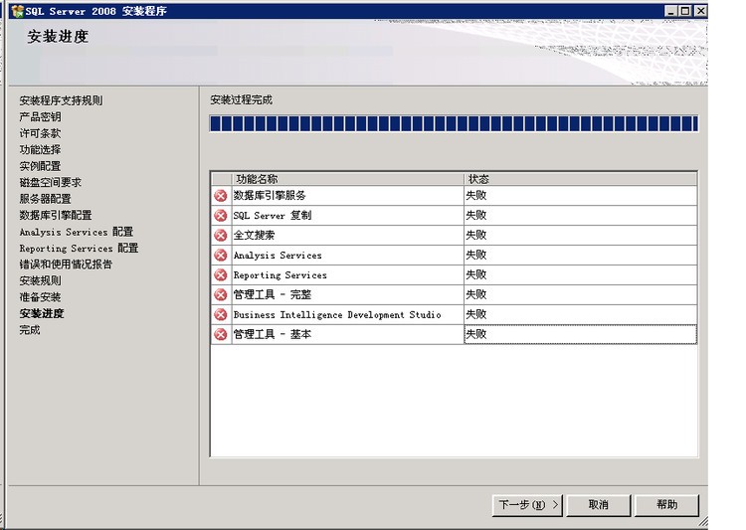The image size is (746, 530).
Task: Click the error icon beside 数据库引擎服务
Action: tap(220, 196)
